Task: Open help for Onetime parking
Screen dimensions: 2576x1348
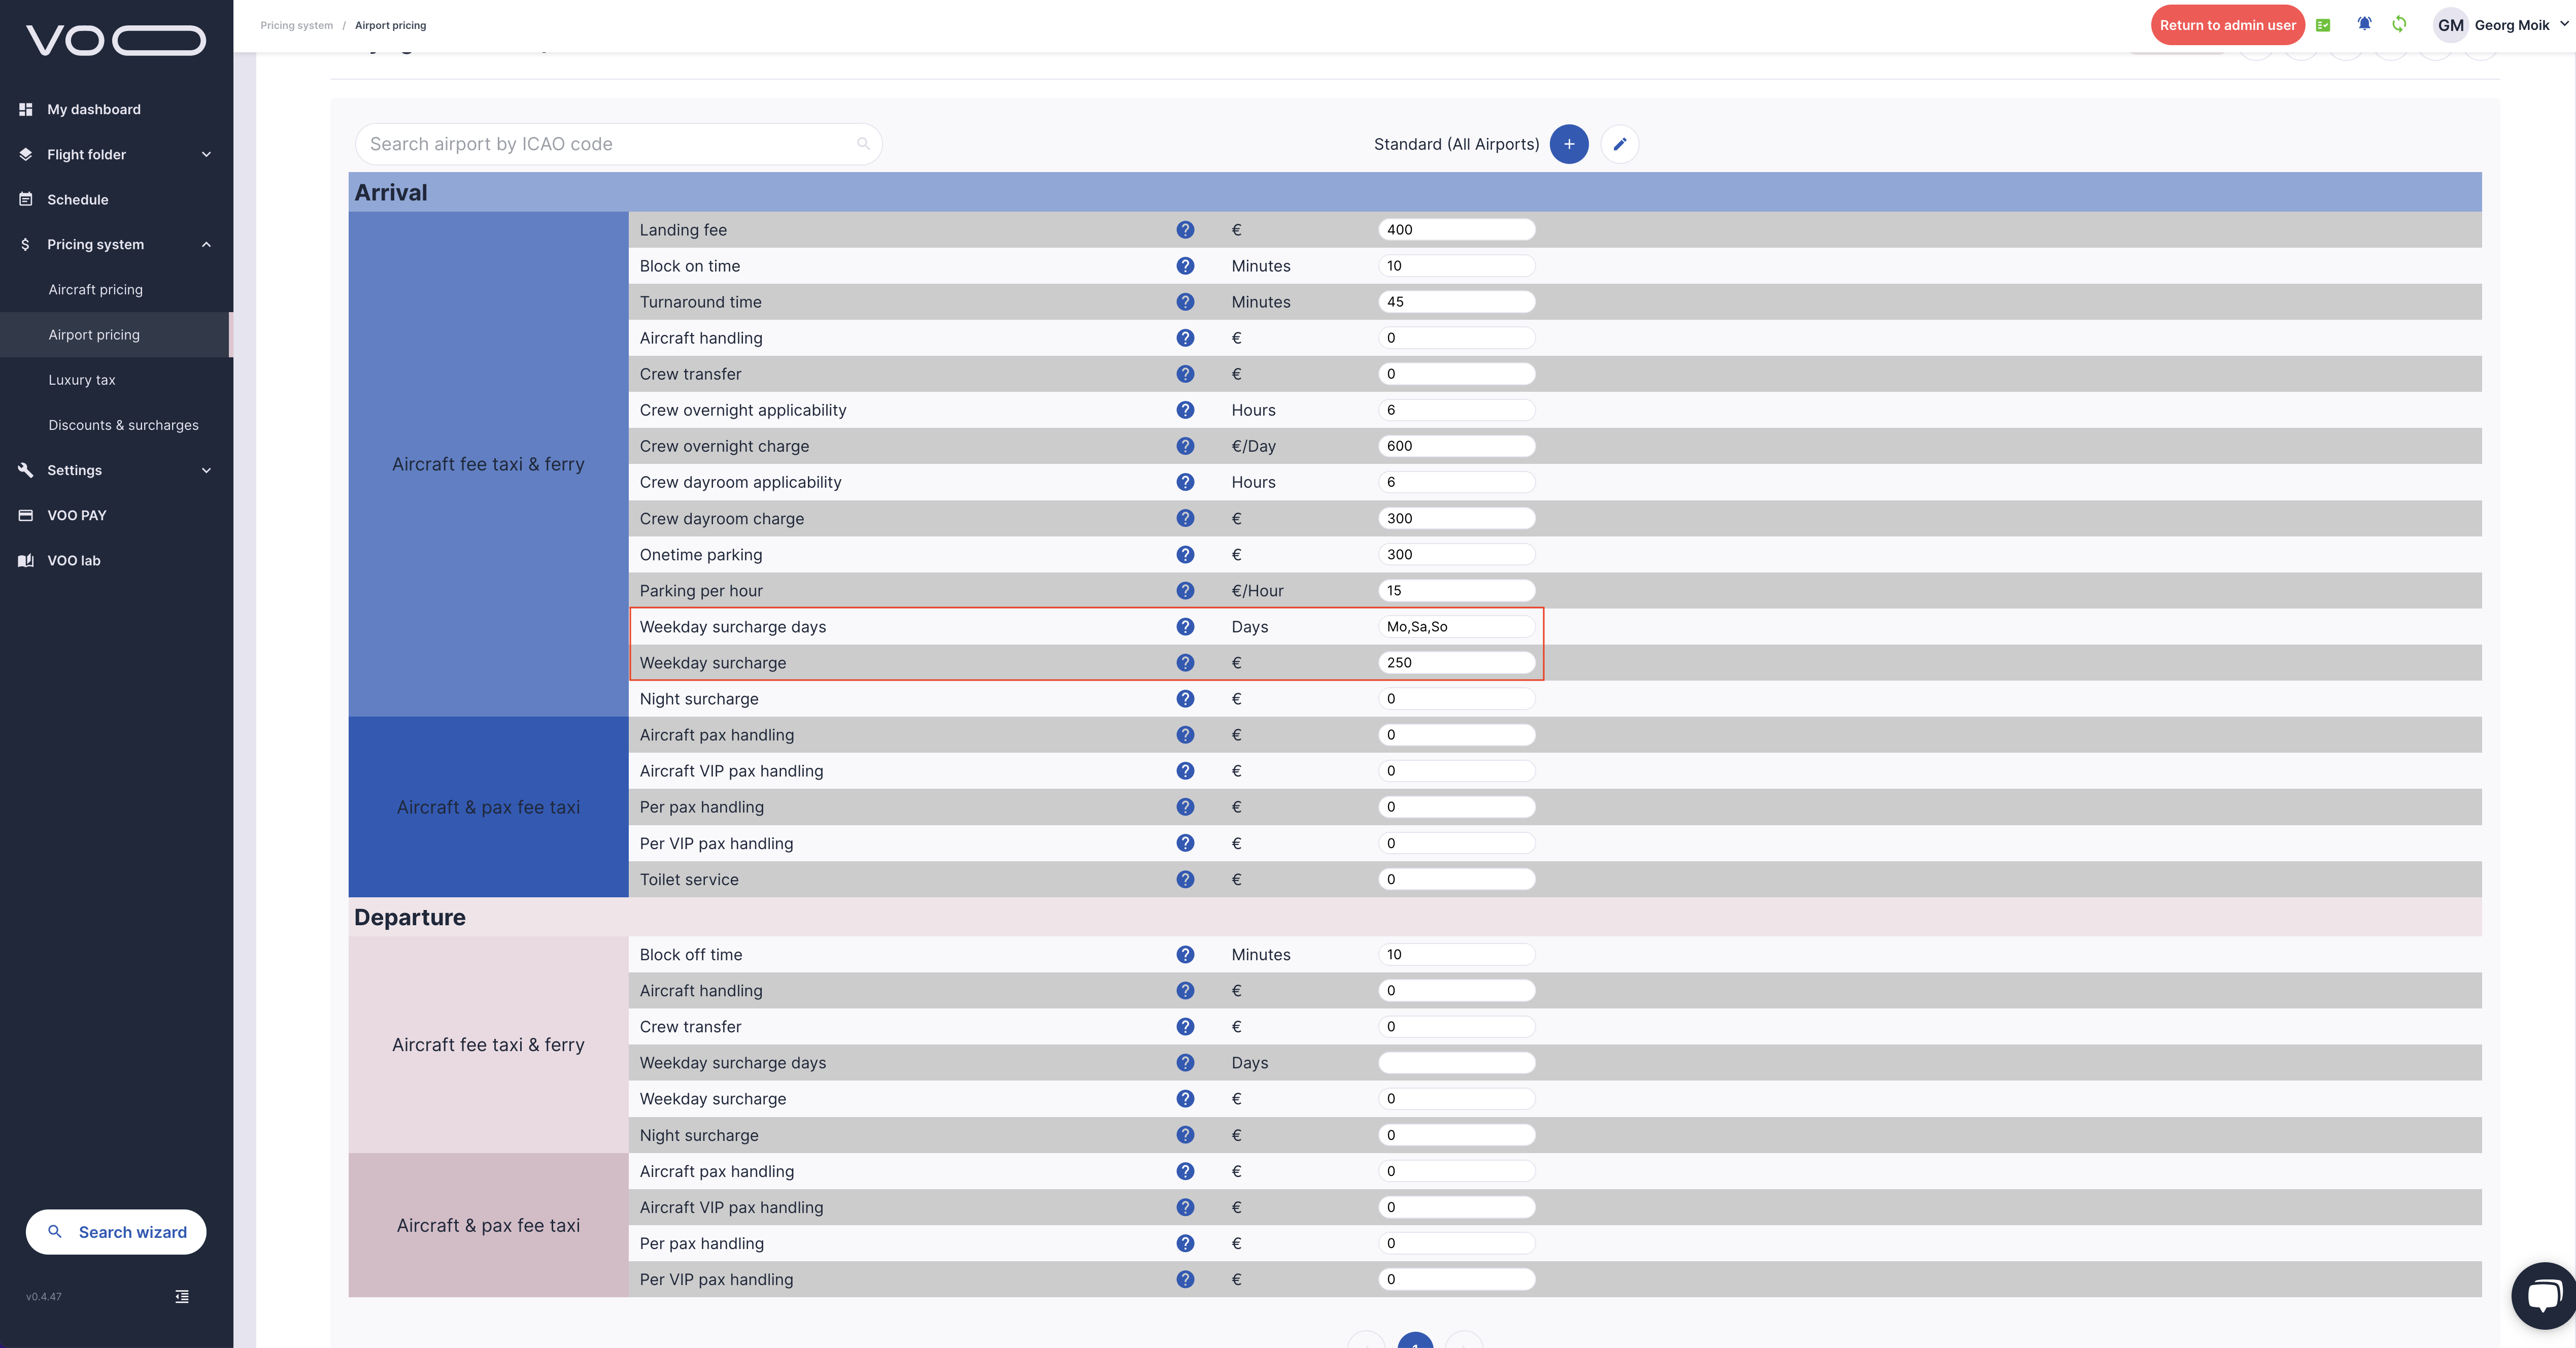Action: [x=1185, y=554]
